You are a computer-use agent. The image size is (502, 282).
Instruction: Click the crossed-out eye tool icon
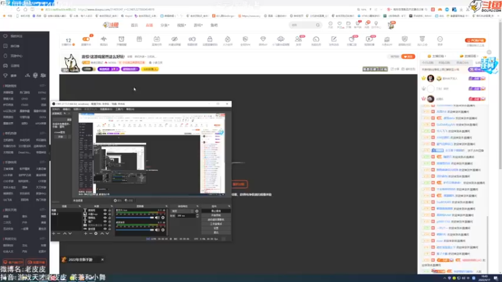(x=174, y=39)
